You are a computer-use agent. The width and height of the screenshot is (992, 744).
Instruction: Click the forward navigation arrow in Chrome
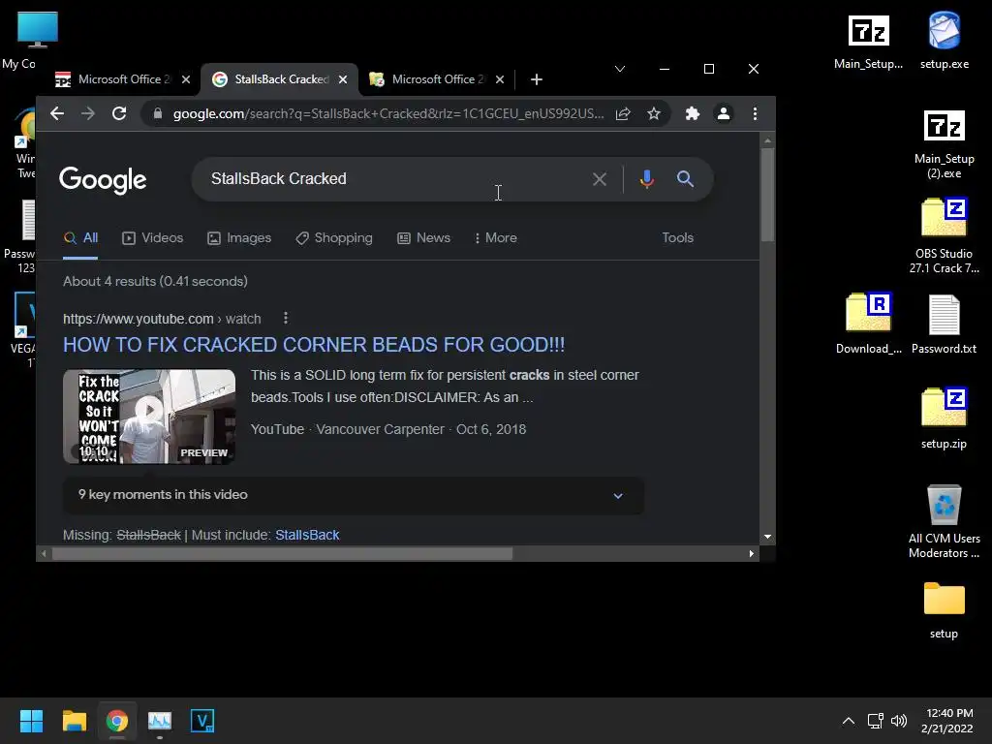pyautogui.click(x=88, y=114)
